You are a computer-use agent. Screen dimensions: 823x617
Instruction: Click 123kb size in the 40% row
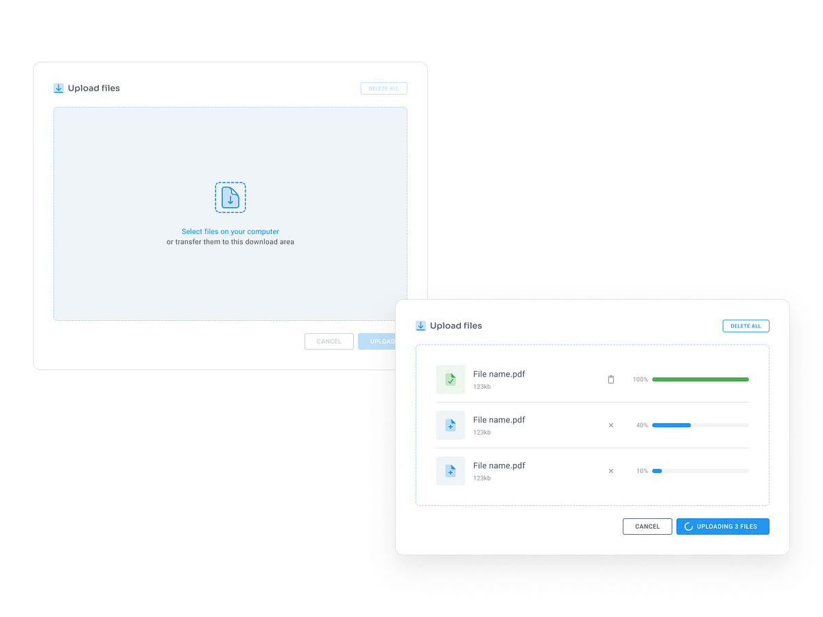pyautogui.click(x=482, y=433)
